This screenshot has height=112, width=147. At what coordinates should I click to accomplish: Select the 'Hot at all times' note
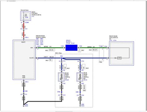click(x=24, y=10)
